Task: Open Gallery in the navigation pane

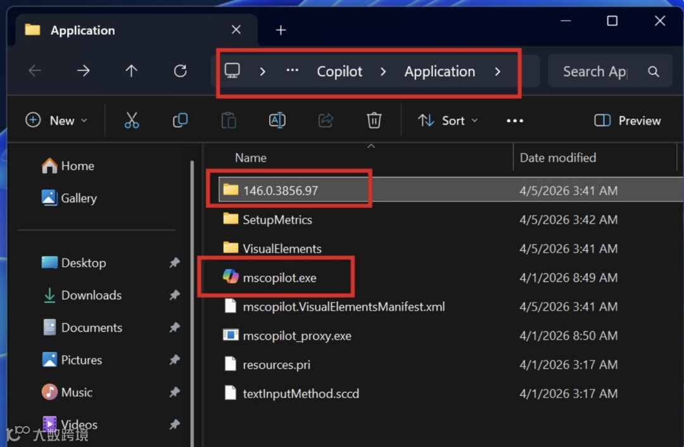Action: click(69, 198)
